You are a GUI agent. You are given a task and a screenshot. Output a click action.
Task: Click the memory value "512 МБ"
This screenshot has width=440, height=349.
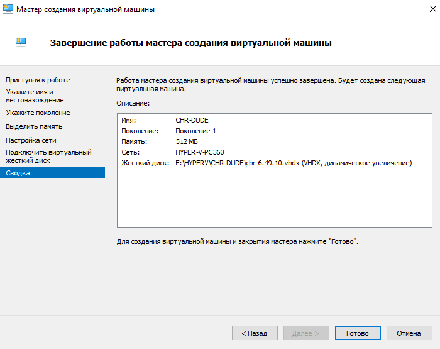pos(187,141)
